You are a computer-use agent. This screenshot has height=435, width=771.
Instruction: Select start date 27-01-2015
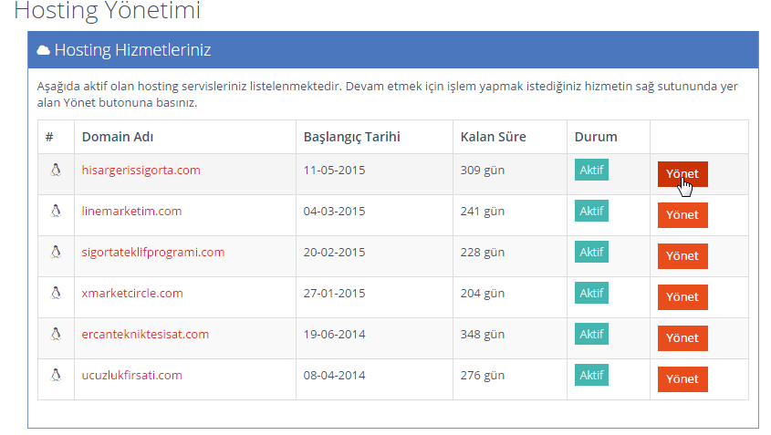334,293
